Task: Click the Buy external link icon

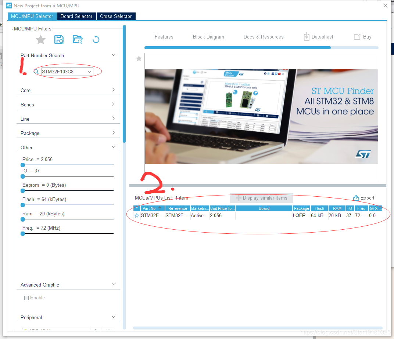Action: tap(357, 37)
